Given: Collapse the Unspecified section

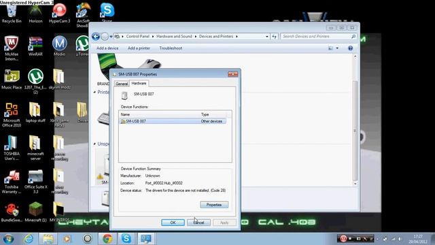Looking at the screenshot, I should pos(94,144).
